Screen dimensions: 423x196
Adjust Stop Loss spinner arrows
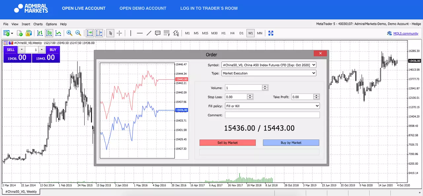tap(250, 97)
